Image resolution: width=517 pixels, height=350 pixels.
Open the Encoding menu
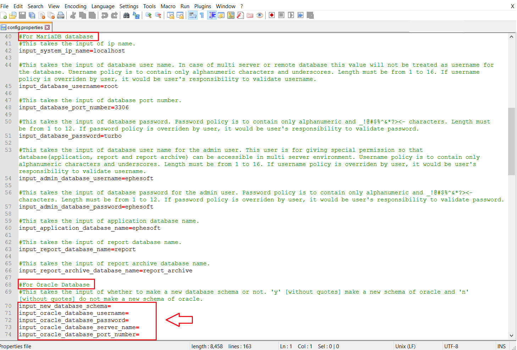[x=76, y=6]
